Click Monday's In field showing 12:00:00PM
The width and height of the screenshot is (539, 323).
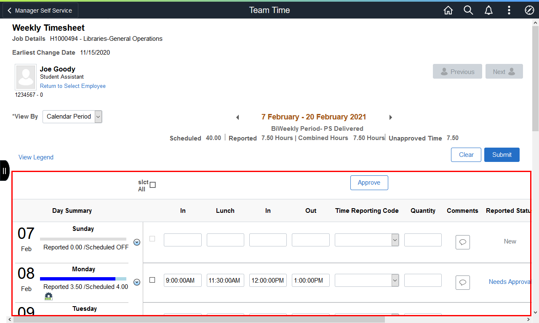coord(268,280)
